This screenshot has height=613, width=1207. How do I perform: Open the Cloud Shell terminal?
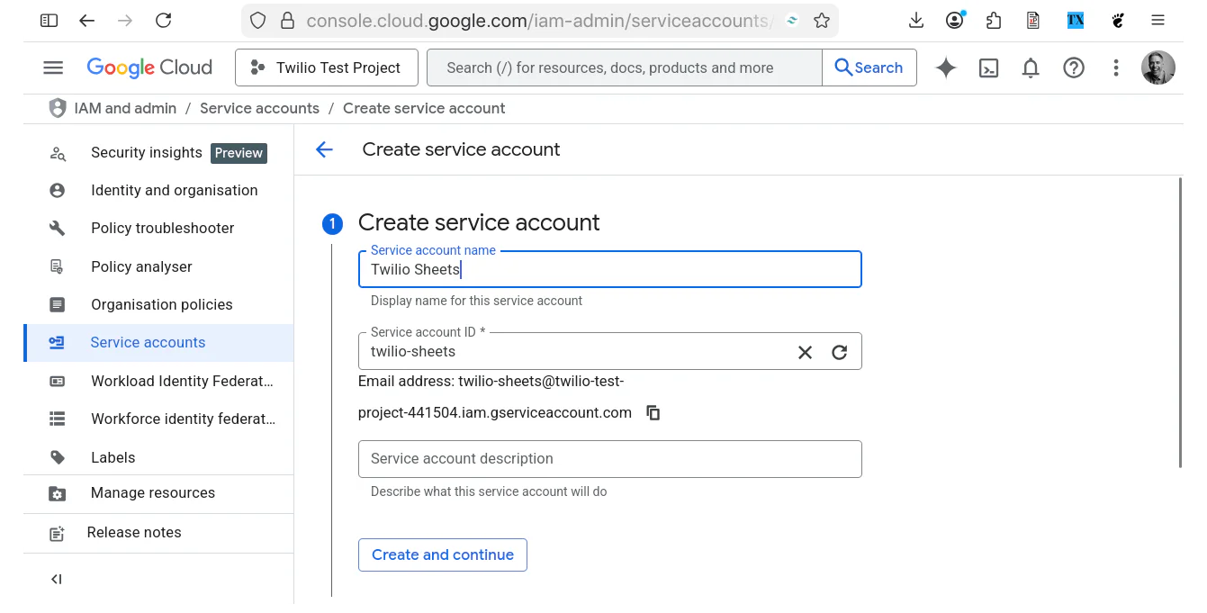click(988, 68)
